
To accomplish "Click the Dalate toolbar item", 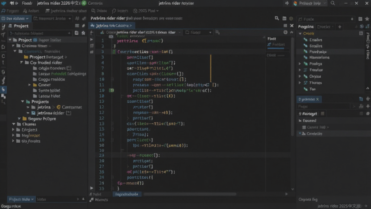I will point(99,11).
